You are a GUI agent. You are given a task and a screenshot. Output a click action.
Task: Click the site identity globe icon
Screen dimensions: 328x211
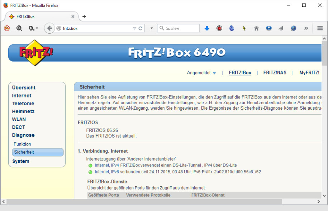59,28
